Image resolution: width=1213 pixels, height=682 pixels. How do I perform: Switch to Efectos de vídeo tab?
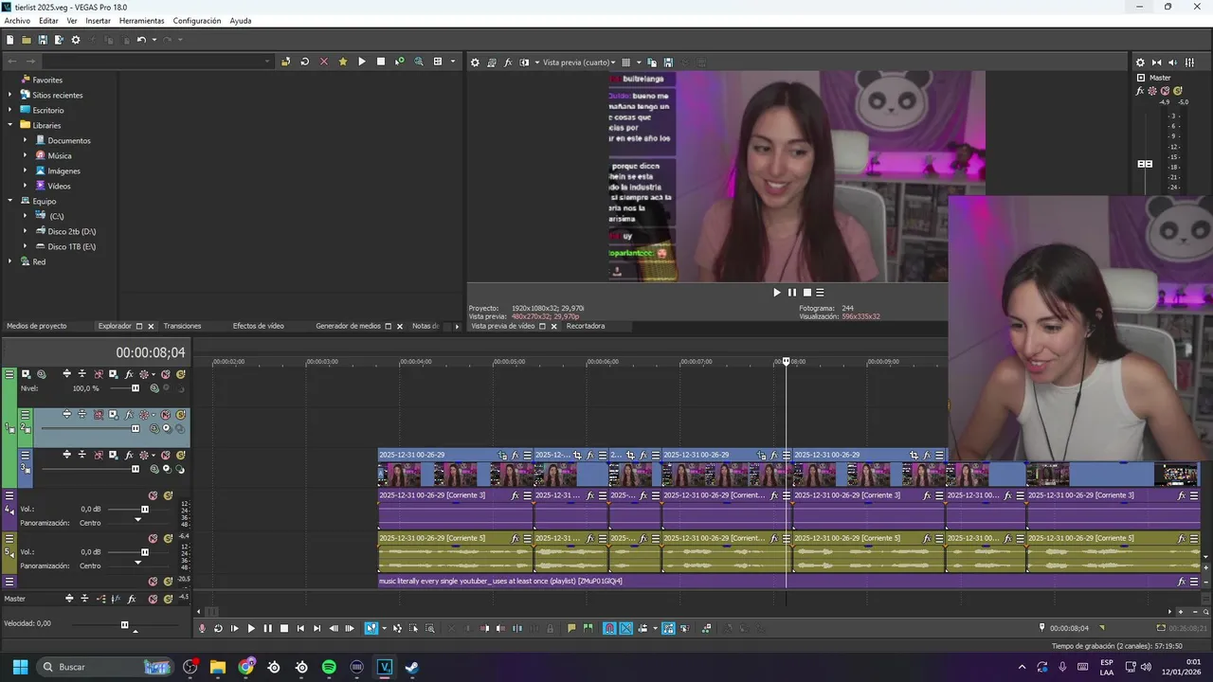pyautogui.click(x=259, y=326)
